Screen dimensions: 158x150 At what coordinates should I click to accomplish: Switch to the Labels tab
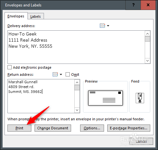coord(36,16)
